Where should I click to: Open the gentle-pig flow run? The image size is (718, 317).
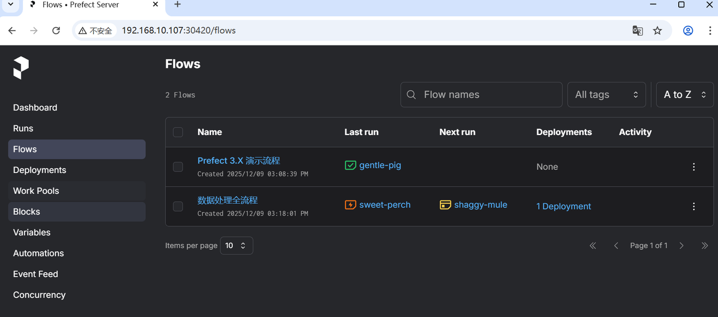pyautogui.click(x=380, y=165)
